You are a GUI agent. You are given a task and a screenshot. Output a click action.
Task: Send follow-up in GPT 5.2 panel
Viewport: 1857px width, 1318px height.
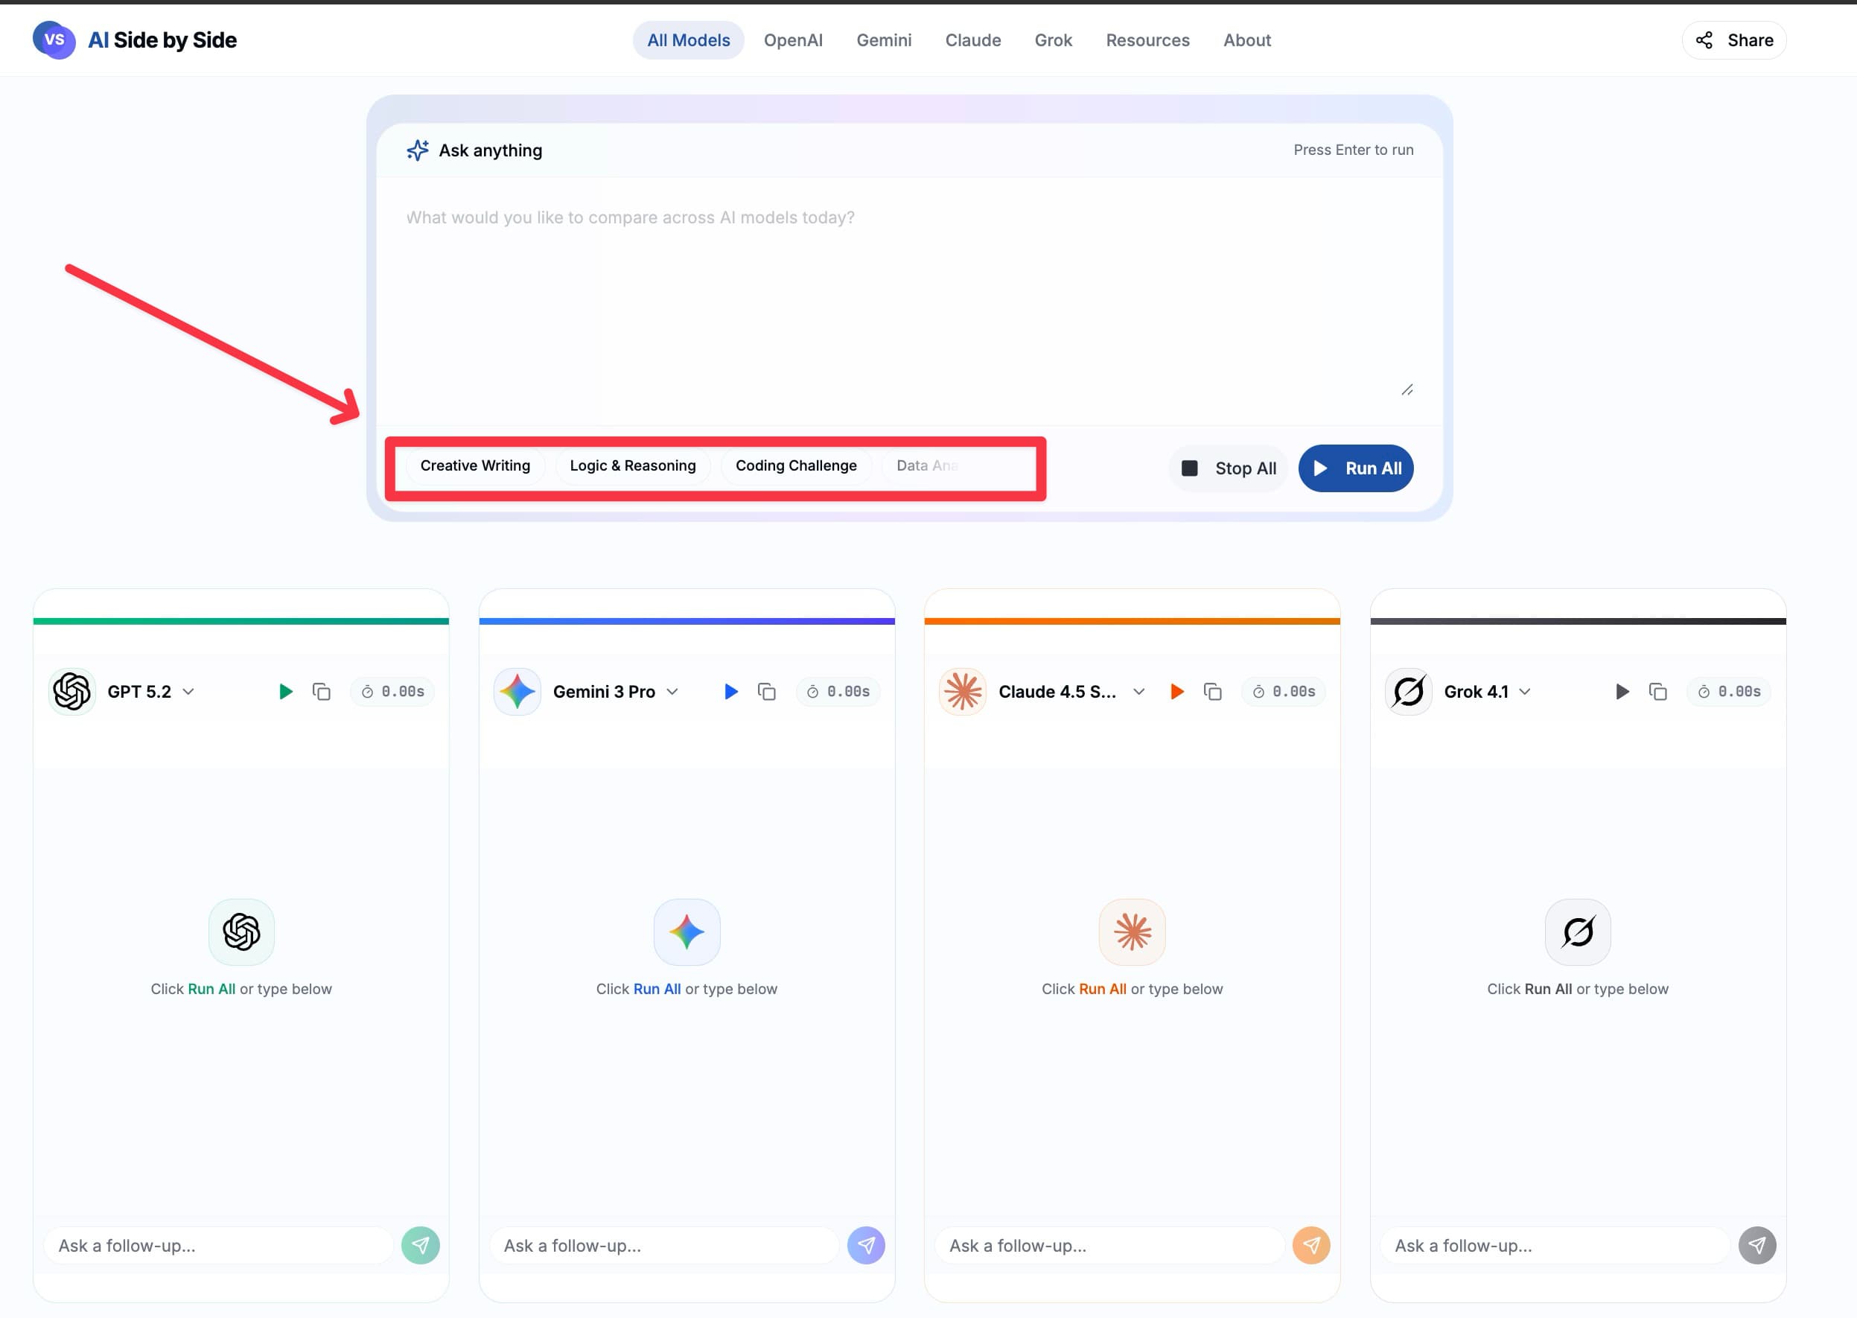pos(421,1245)
